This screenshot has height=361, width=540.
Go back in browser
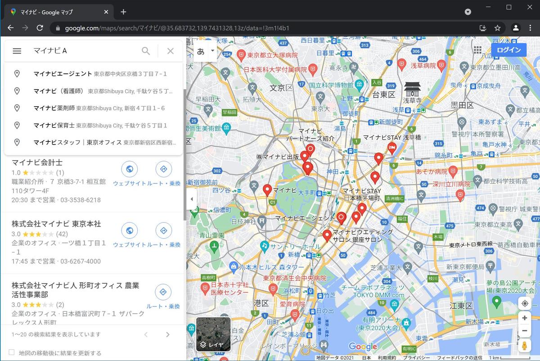tap(10, 28)
